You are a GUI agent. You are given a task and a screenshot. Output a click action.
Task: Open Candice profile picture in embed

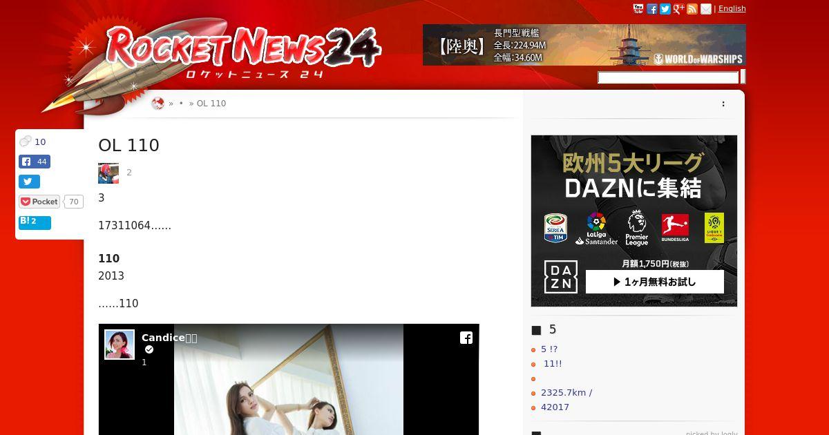pyautogui.click(x=120, y=345)
